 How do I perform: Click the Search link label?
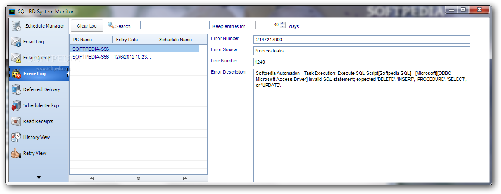click(123, 26)
